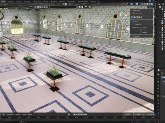Open the Global transform orientation dropdown
This screenshot has width=165, height=123.
tap(53, 4)
